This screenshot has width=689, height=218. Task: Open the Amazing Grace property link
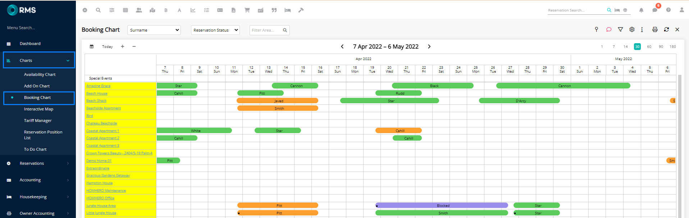(x=98, y=86)
